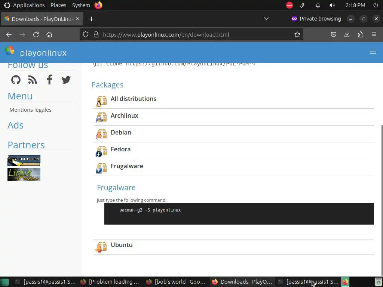The width and height of the screenshot is (383, 287).
Task: Open the RSS feed icon
Action: tap(33, 80)
